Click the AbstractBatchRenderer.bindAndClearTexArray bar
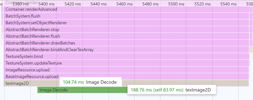This screenshot has height=100, width=253. pos(126,50)
